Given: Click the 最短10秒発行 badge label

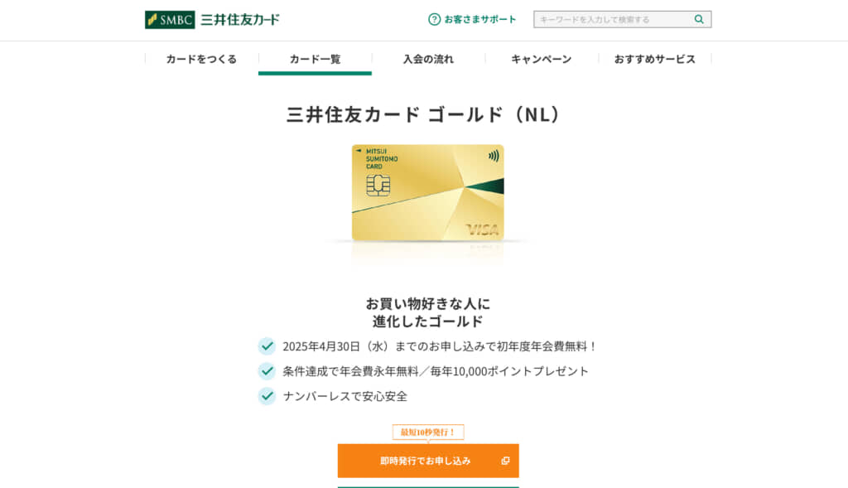Looking at the screenshot, I should click(428, 432).
